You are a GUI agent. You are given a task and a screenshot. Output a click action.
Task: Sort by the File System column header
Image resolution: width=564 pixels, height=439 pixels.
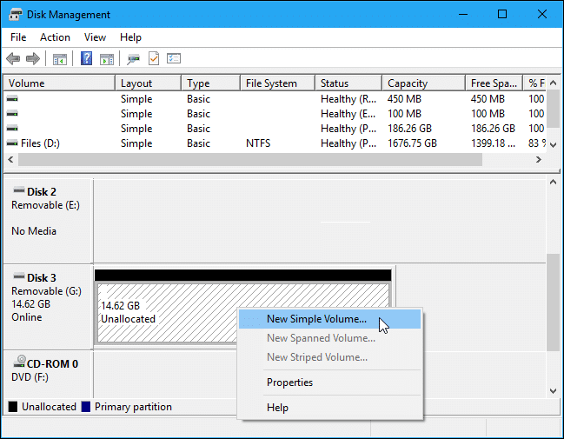(271, 83)
